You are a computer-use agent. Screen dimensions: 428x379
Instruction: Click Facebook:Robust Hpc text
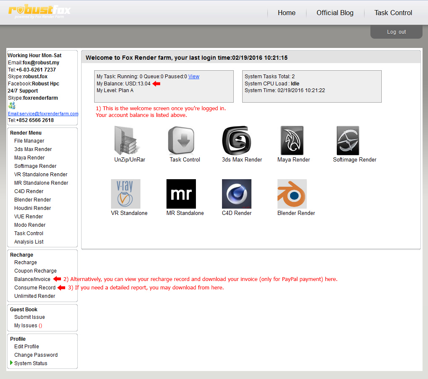[x=34, y=84]
